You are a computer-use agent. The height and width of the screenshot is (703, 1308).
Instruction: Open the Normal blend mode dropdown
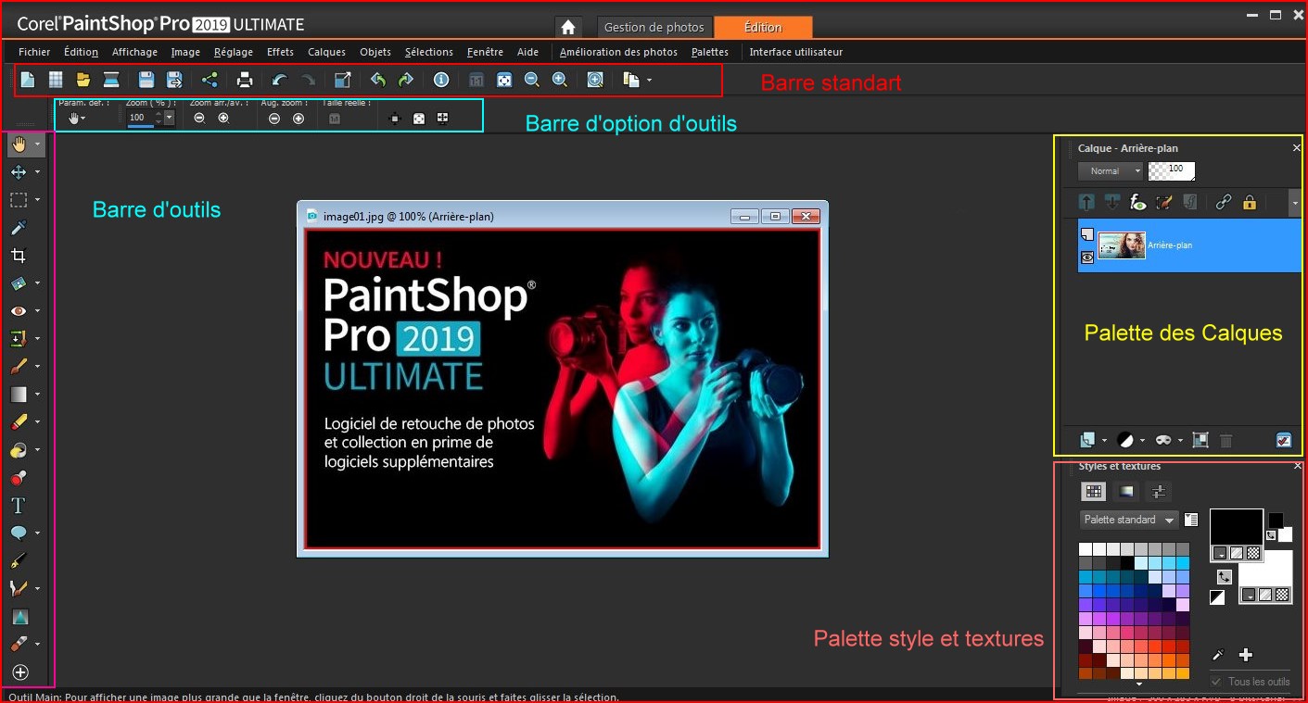click(x=1111, y=171)
